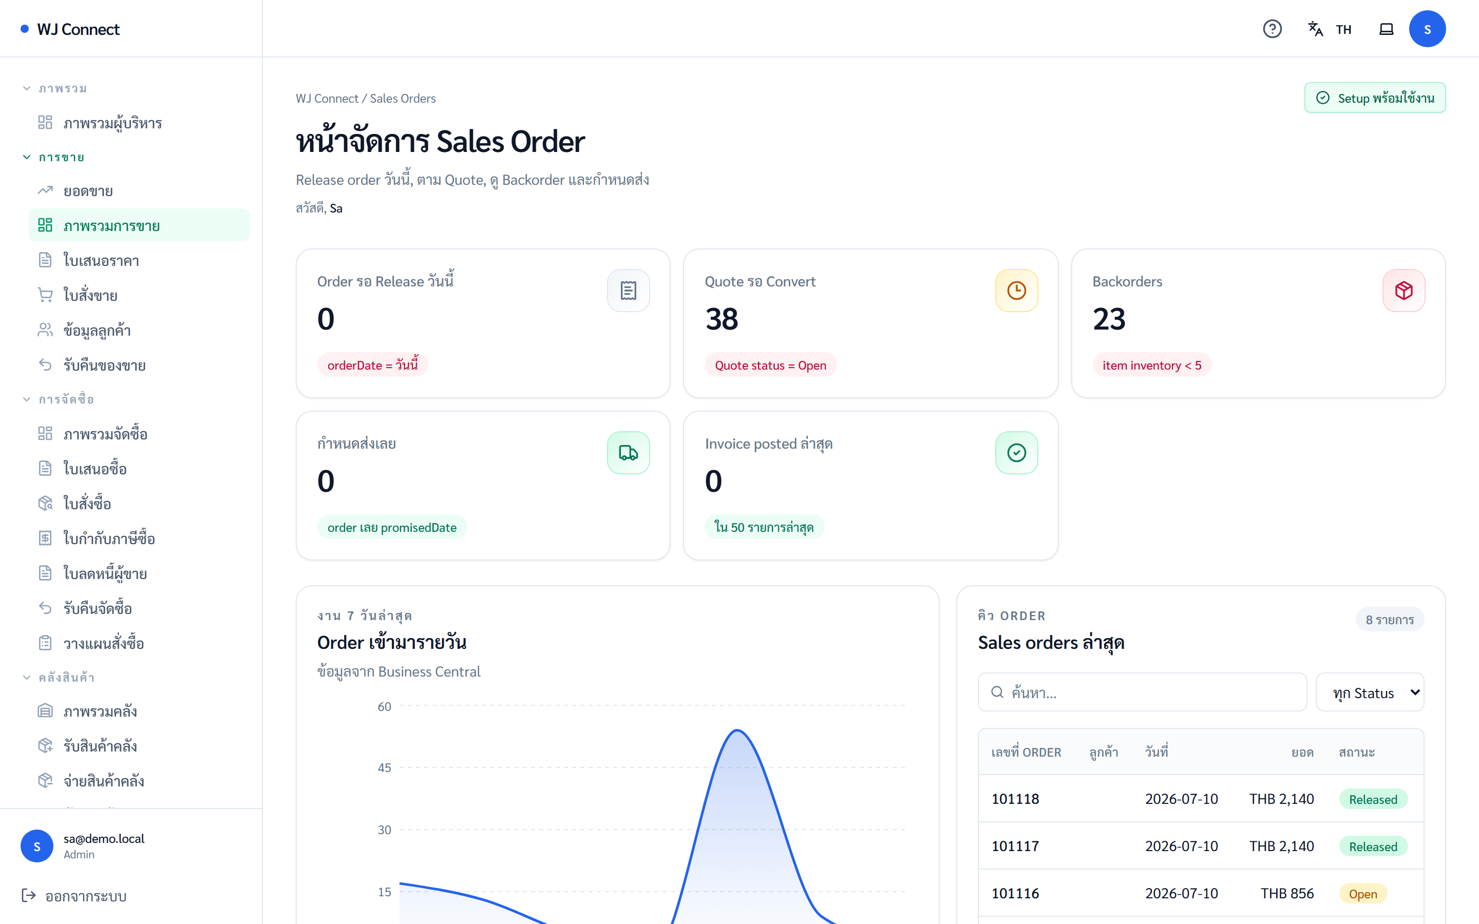This screenshot has height=924, width=1479.
Task: Open order number 101118
Action: pos(1015,799)
